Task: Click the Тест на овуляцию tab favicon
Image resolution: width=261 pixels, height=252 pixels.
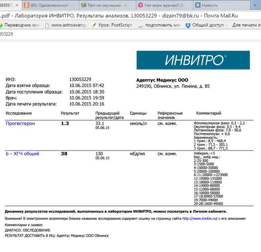Action: 84,5
